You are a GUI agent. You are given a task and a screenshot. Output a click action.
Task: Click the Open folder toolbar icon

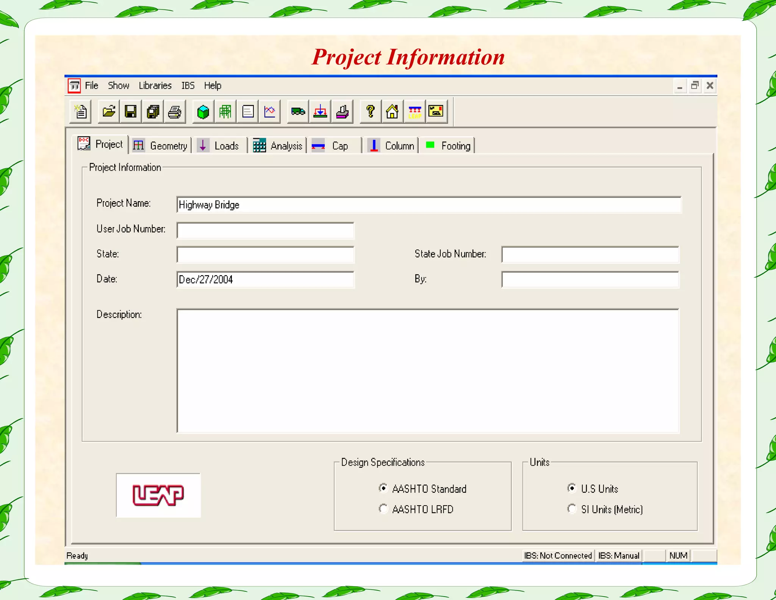(109, 112)
